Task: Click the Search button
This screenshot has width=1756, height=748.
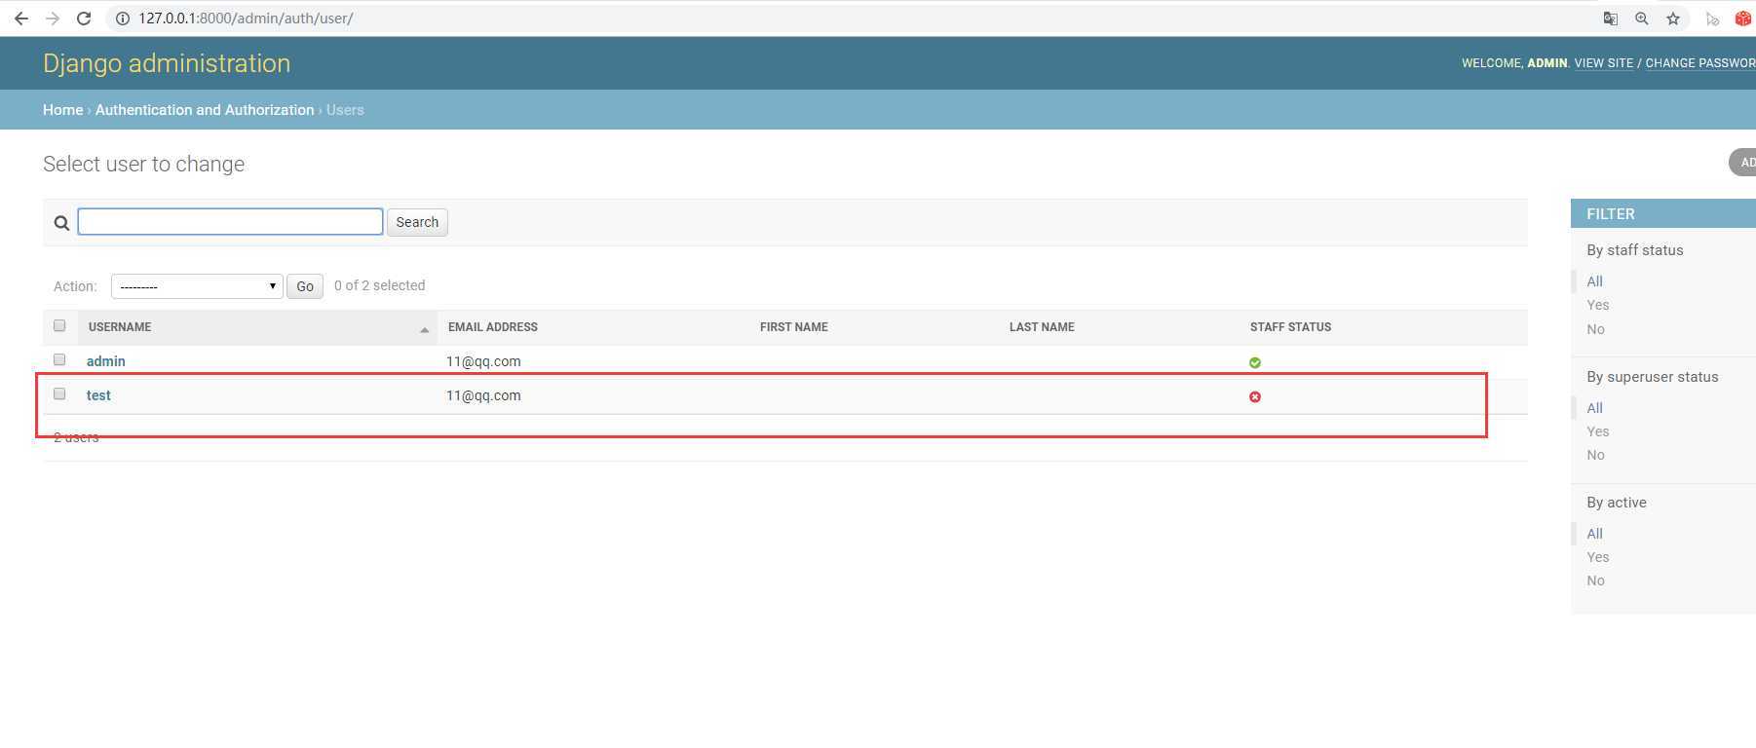Action: 417,222
